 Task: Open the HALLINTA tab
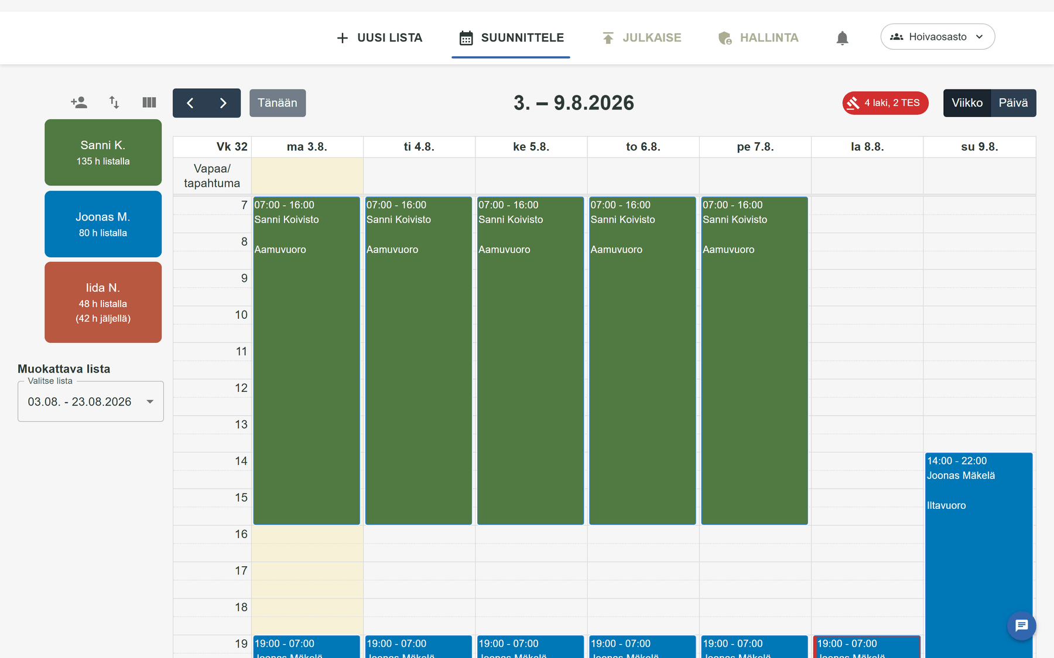758,38
